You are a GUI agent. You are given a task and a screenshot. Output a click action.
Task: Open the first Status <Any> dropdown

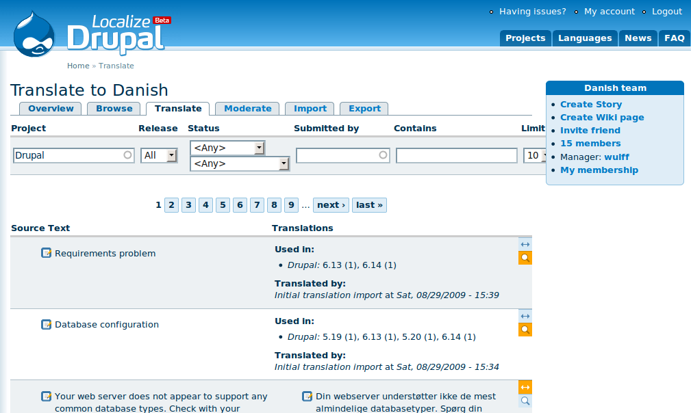pyautogui.click(x=227, y=148)
